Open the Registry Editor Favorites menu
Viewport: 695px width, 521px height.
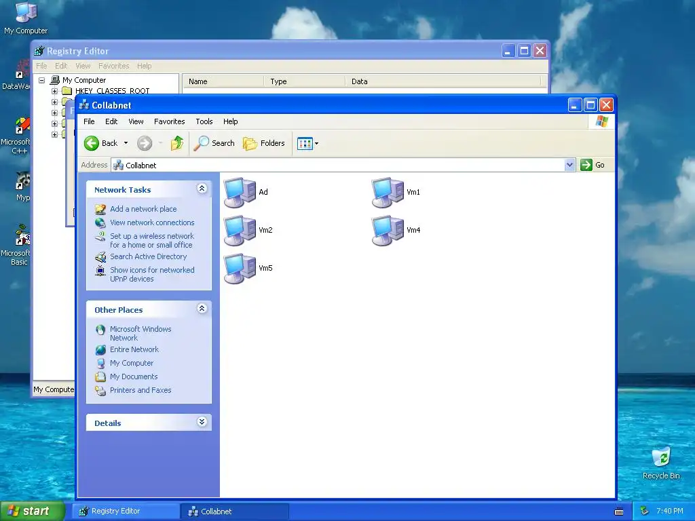[x=114, y=66]
